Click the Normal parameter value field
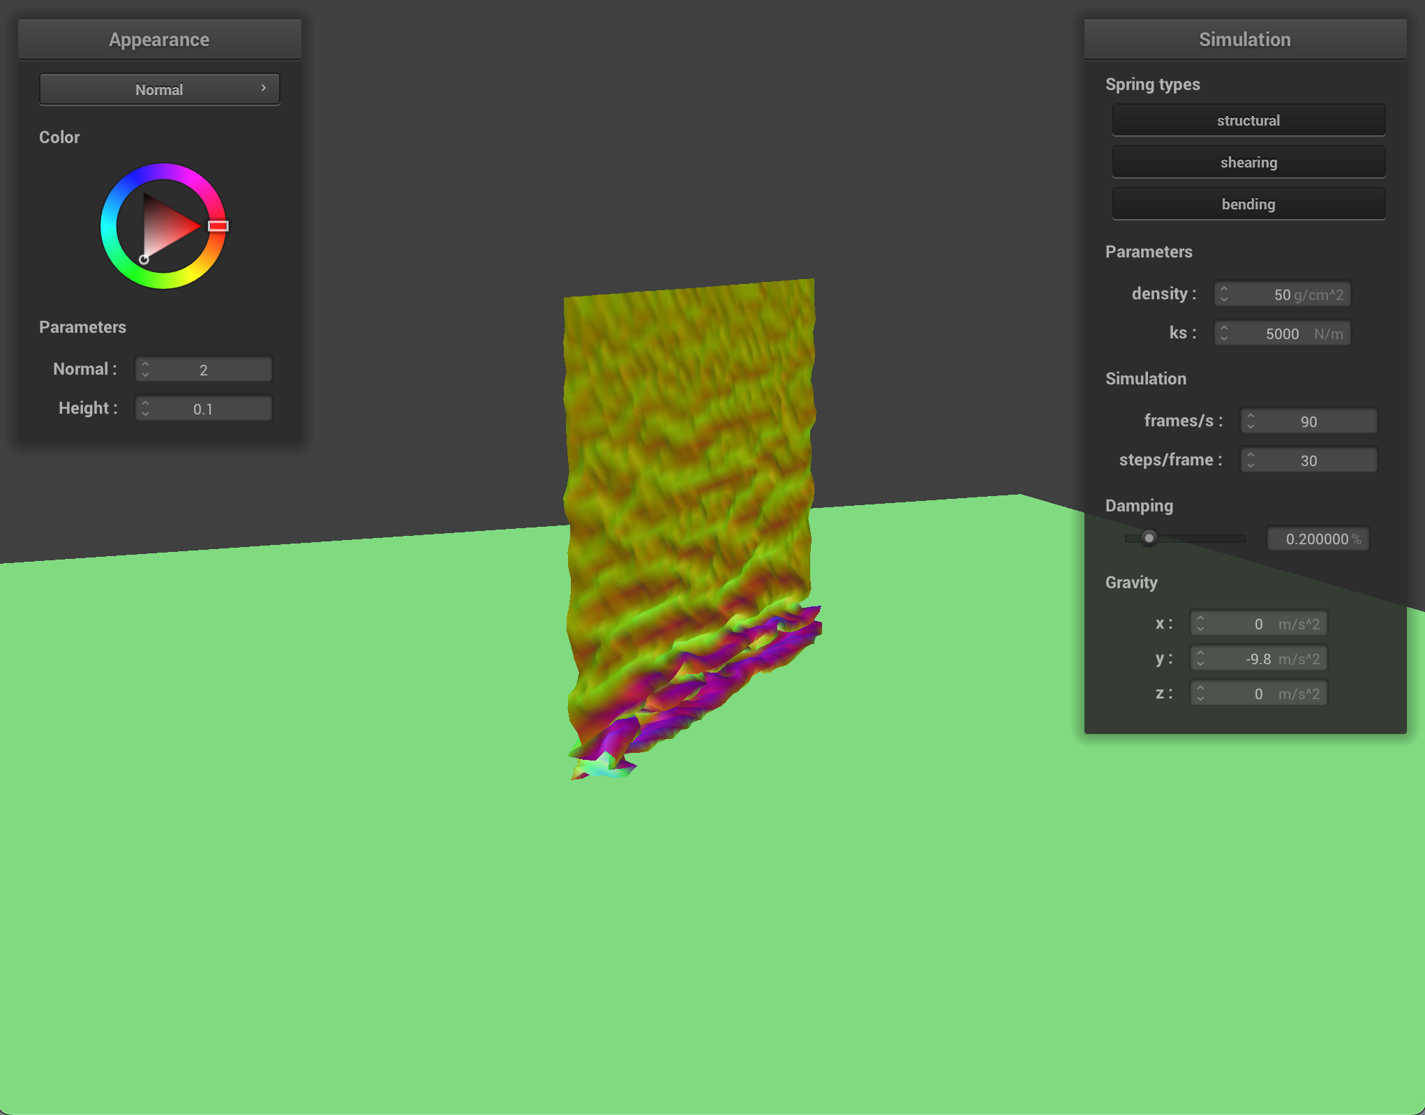Viewport: 1425px width, 1115px height. coord(204,369)
